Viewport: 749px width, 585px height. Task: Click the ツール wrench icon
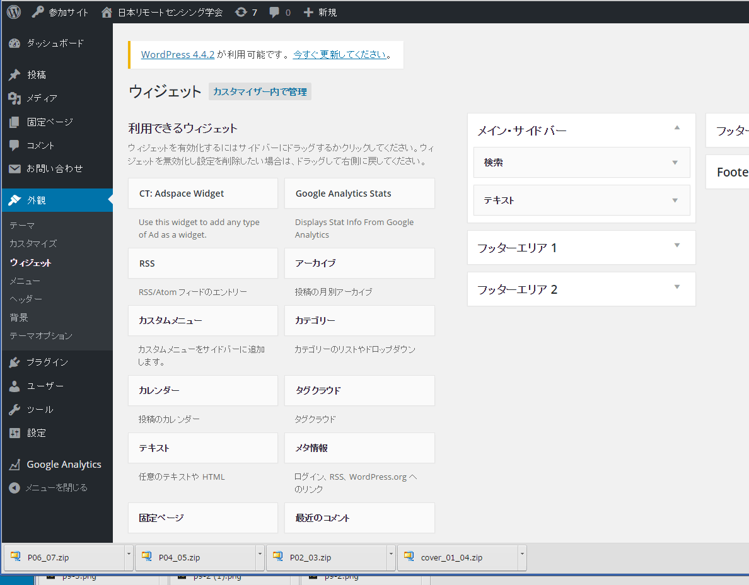[15, 409]
